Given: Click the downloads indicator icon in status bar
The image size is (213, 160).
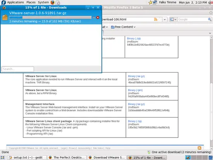Looking at the screenshot, I should click(149, 152).
